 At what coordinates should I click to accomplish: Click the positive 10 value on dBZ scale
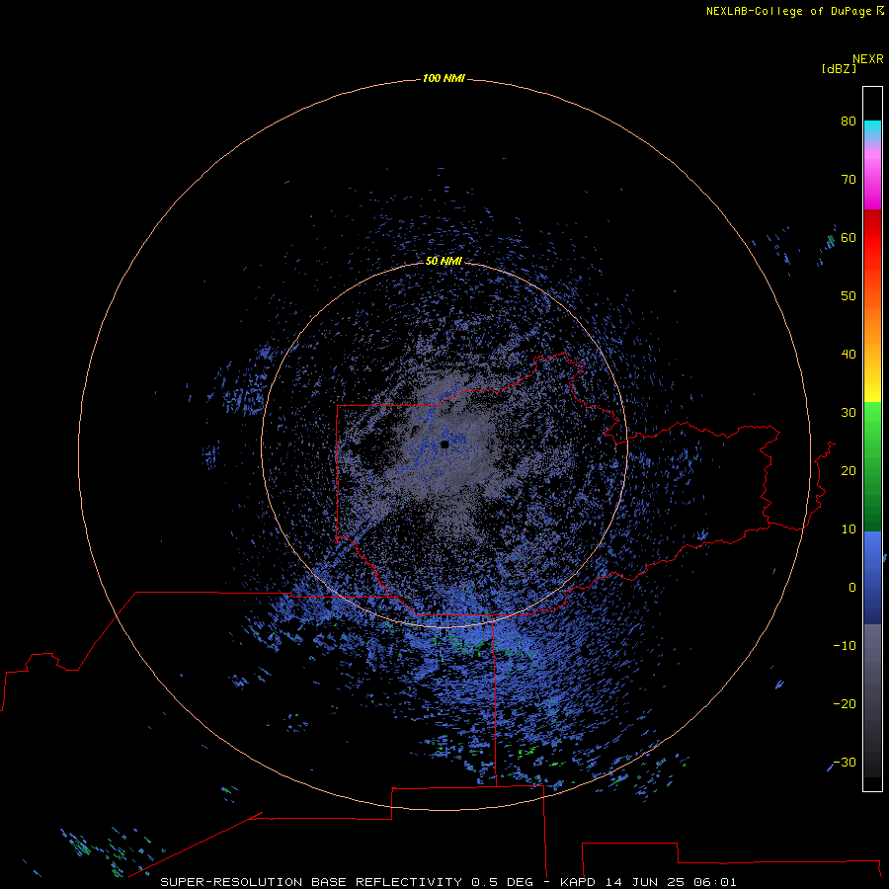tap(849, 529)
